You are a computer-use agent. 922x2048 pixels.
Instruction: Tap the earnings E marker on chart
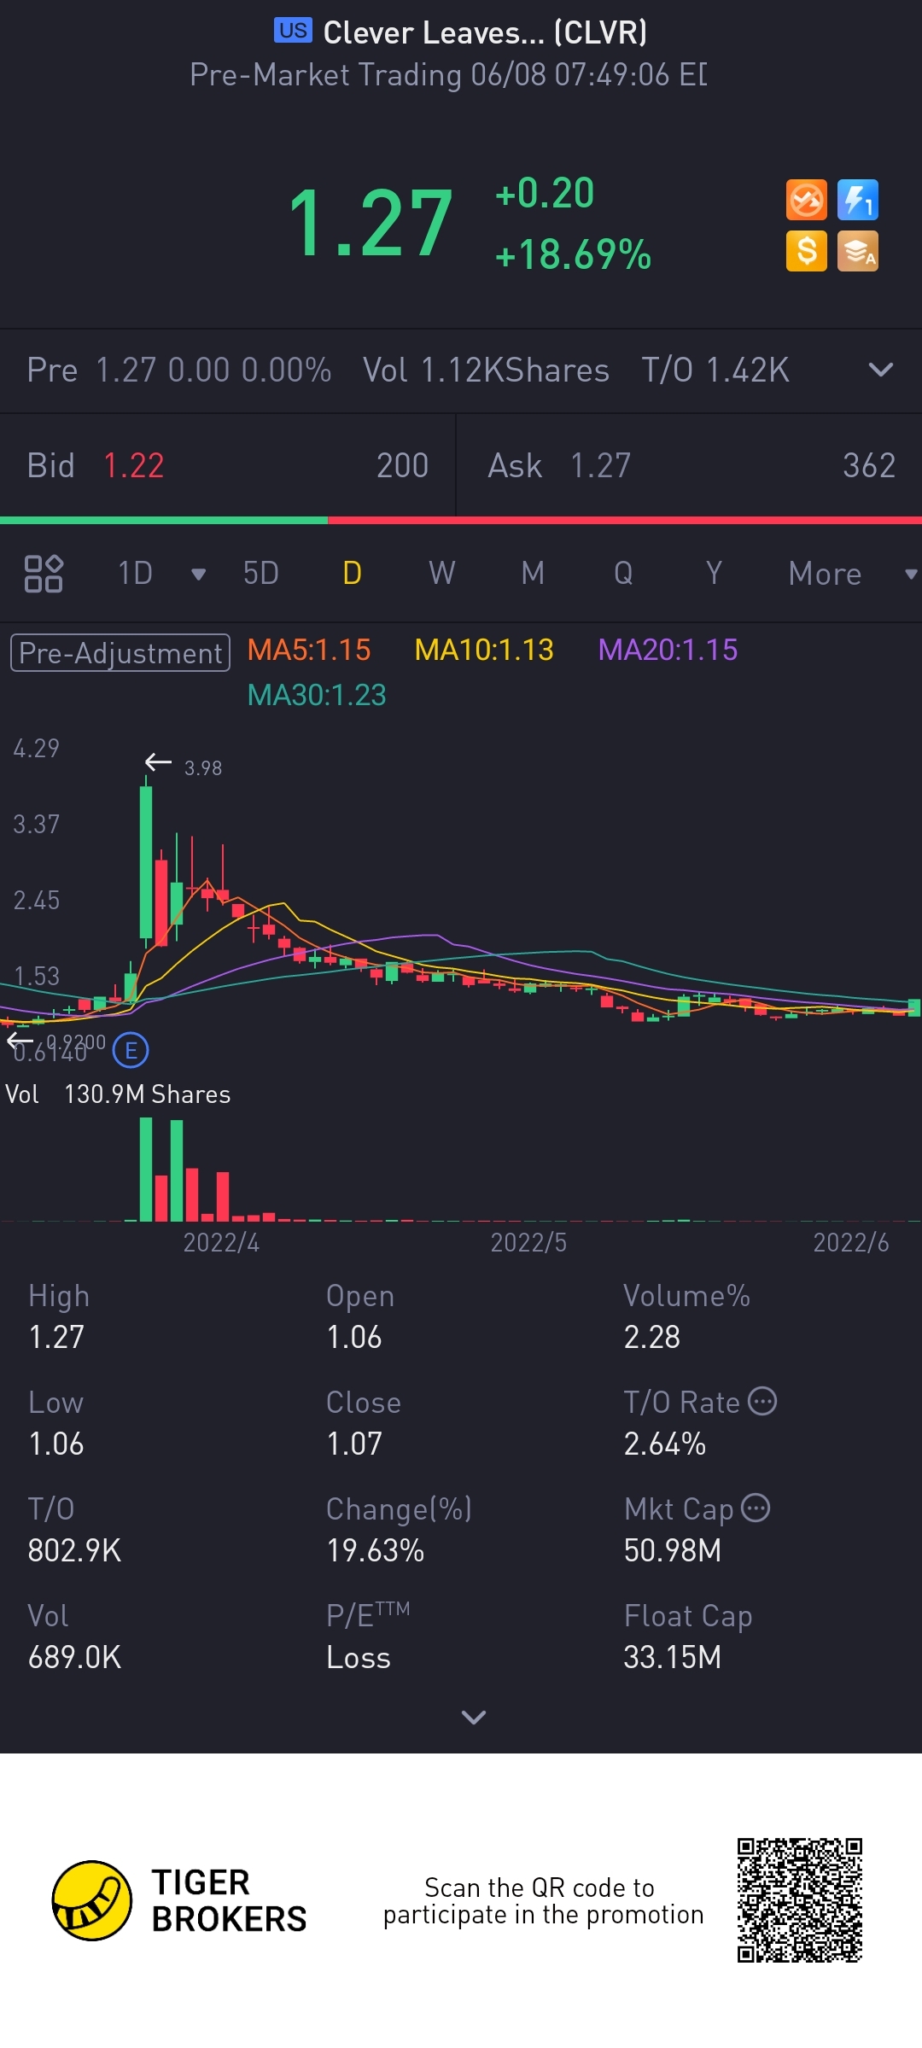click(131, 1050)
